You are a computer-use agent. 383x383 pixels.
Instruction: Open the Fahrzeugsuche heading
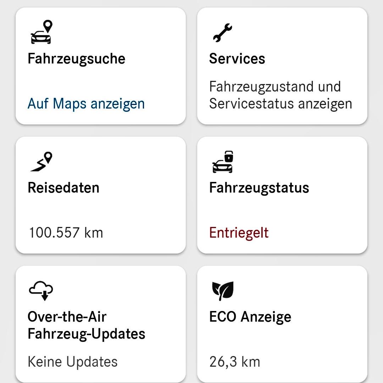click(76, 59)
